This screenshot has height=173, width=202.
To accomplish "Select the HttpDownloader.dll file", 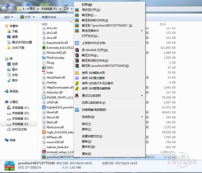I will tap(58, 87).
